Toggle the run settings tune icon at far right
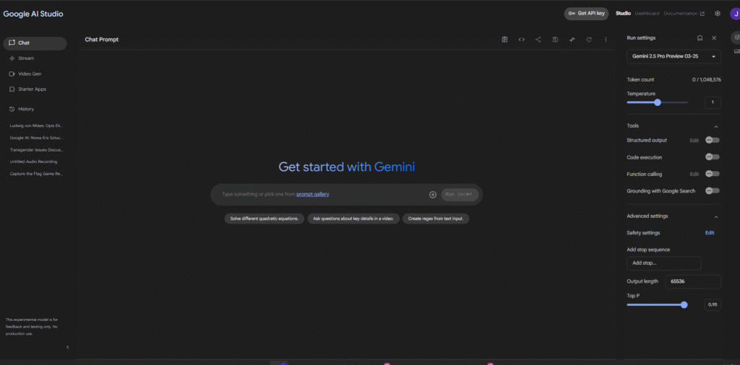Image resolution: width=740 pixels, height=365 pixels. click(x=736, y=38)
